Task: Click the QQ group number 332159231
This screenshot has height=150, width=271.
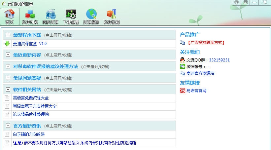Action: coord(219,60)
